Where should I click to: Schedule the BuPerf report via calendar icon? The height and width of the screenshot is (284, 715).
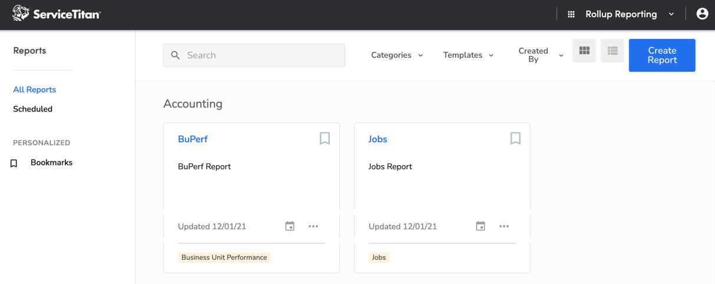(290, 226)
